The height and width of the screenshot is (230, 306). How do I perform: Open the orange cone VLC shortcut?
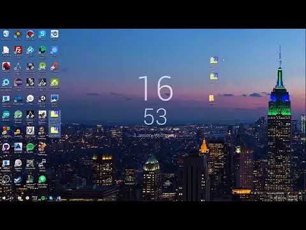(x=18, y=132)
